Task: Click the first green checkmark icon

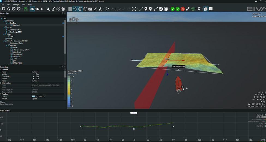Action: point(172,9)
